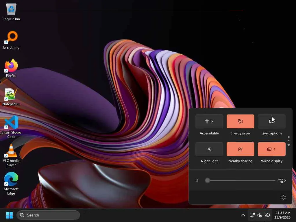The image size is (296, 222).
Task: Launch the Microsoft Edge desktop shortcut
Action: pos(11,184)
